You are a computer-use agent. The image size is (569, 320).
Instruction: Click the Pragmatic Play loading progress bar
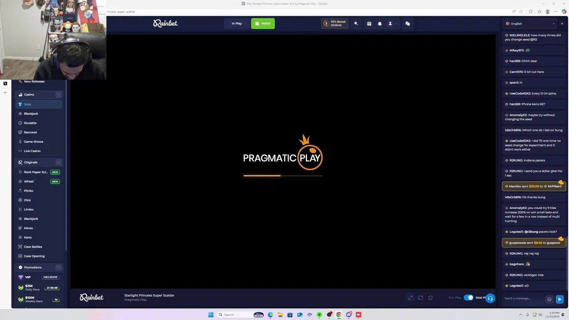click(x=283, y=176)
